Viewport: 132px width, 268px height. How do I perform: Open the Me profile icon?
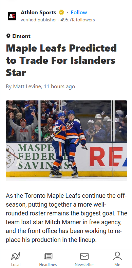117,256
